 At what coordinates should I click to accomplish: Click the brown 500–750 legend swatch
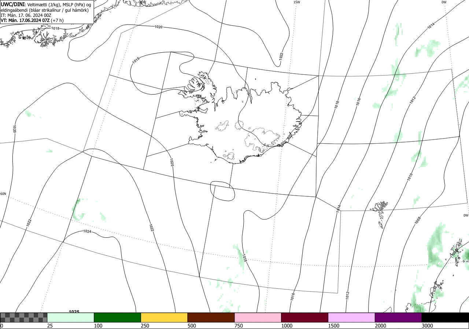(x=211, y=317)
